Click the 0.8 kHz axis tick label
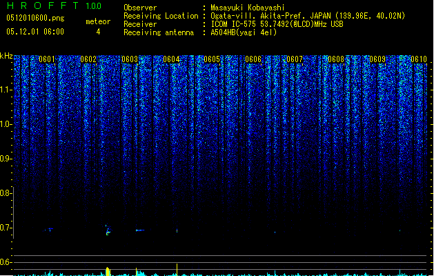Image resolution: width=434 pixels, height=276 pixels. pos(6,193)
